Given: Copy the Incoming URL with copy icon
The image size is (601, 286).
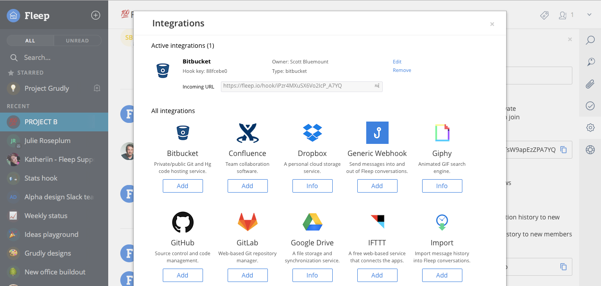Looking at the screenshot, I should tap(377, 86).
